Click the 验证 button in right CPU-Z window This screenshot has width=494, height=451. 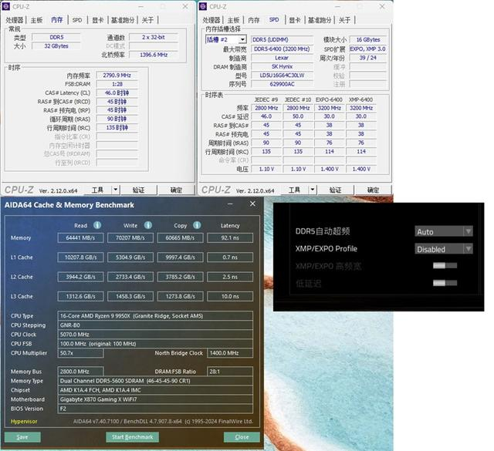(334, 190)
